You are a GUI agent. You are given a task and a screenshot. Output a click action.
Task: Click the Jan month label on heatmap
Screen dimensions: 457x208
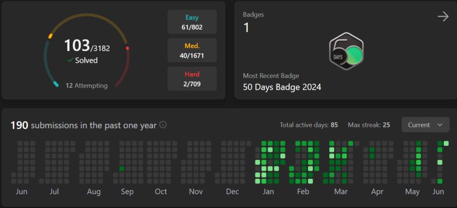268,191
